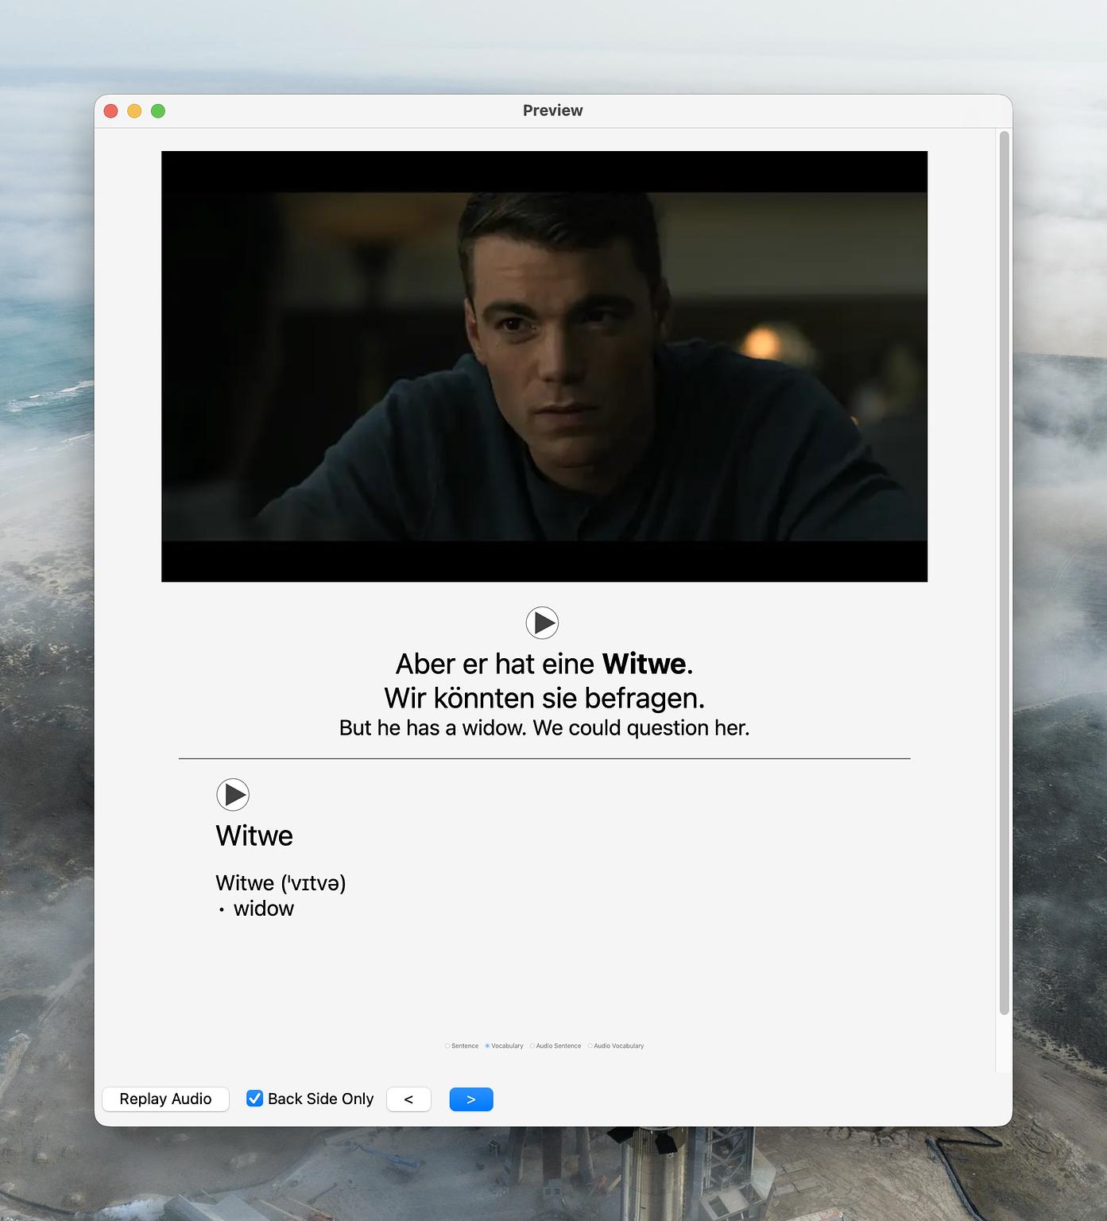Click the English translation sentence text
This screenshot has width=1107, height=1221.
[x=544, y=728]
